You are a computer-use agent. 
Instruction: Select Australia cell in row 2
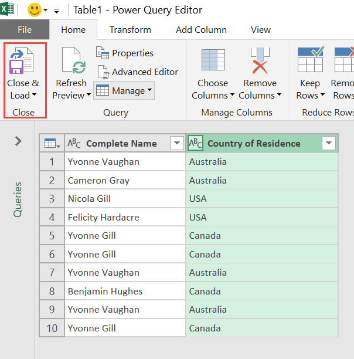[x=262, y=181]
